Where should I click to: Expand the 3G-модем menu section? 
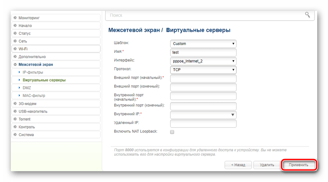[x=55, y=104]
